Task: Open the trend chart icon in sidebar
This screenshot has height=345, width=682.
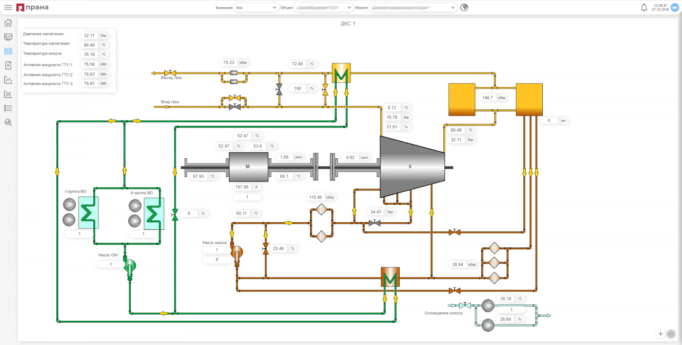Action: coord(8,80)
